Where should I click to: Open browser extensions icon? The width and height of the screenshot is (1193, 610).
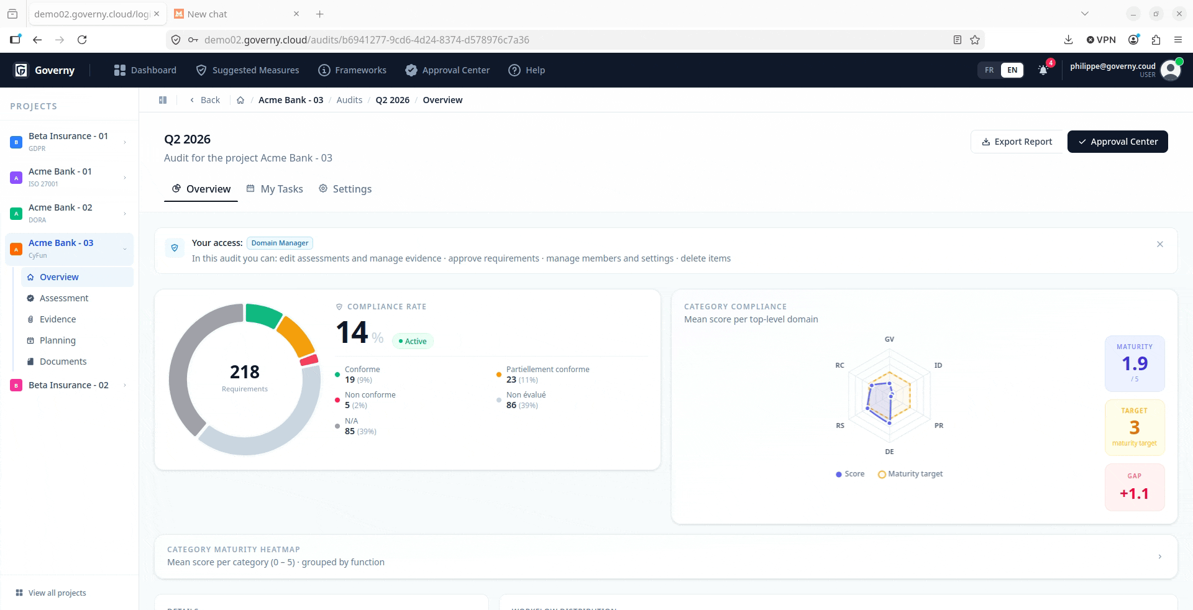pos(1156,40)
